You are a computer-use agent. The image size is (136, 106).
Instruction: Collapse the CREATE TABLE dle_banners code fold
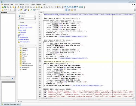[x=43, y=64]
